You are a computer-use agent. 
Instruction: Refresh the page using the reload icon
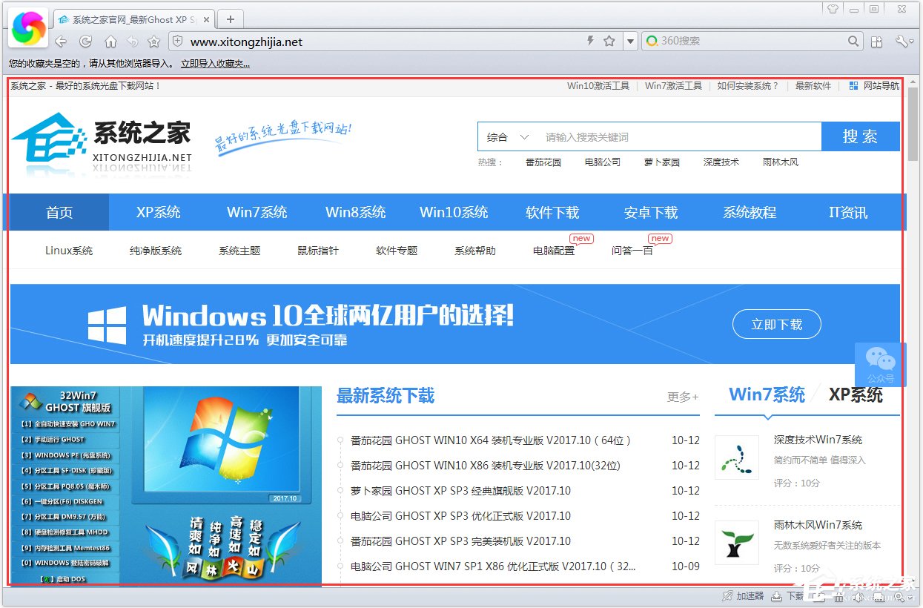click(85, 42)
